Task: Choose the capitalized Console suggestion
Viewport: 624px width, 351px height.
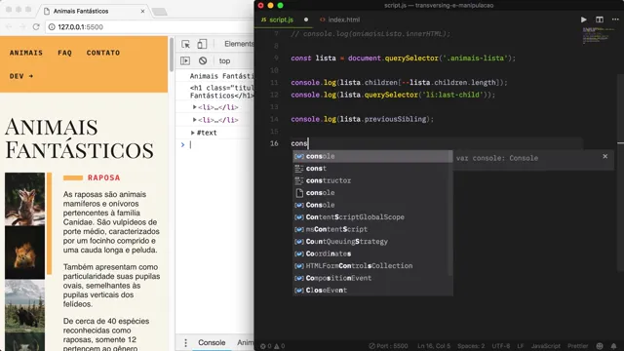Action: tap(372, 205)
